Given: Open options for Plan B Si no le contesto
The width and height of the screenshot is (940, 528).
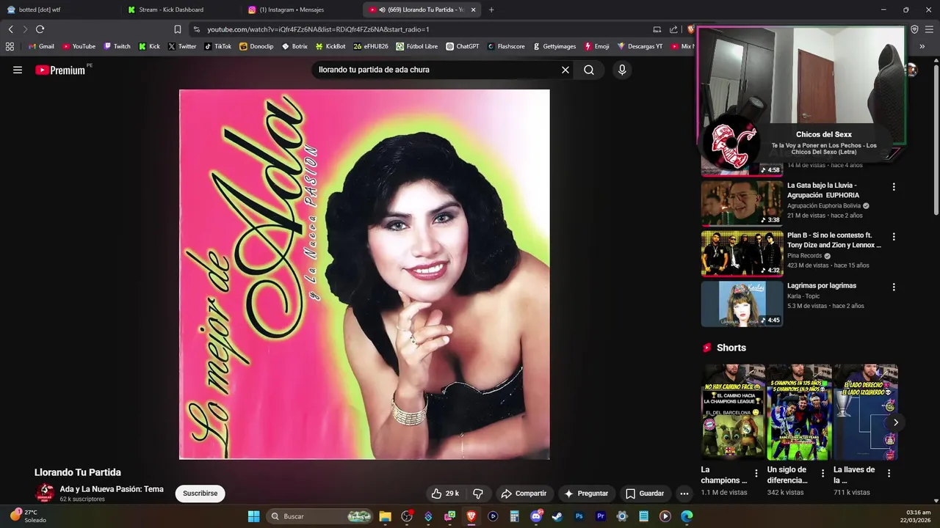Looking at the screenshot, I should pos(894,237).
